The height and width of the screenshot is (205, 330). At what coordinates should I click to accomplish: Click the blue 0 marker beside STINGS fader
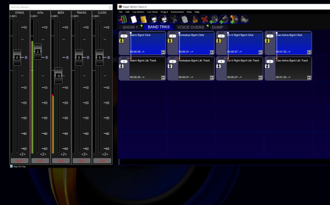coord(26,57)
